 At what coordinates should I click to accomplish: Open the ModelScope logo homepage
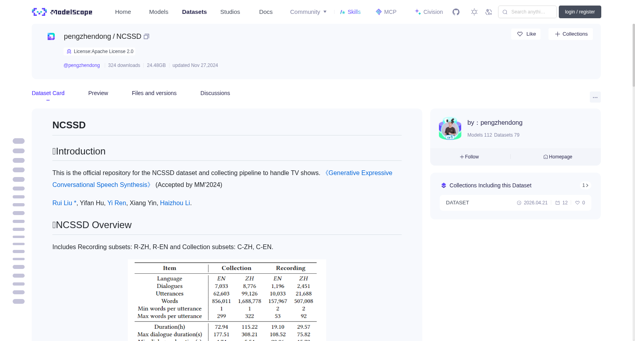62,12
